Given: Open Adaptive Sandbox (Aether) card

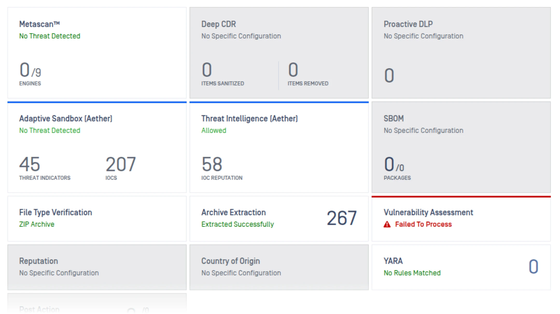Looking at the screenshot, I should click(97, 147).
